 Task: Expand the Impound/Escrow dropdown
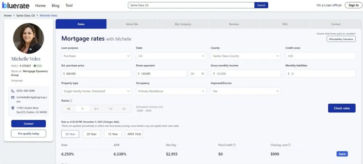click(x=245, y=91)
